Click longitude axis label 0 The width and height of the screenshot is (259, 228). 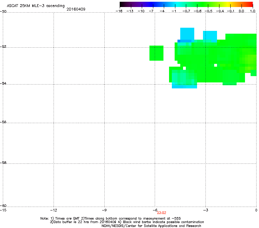point(256,210)
